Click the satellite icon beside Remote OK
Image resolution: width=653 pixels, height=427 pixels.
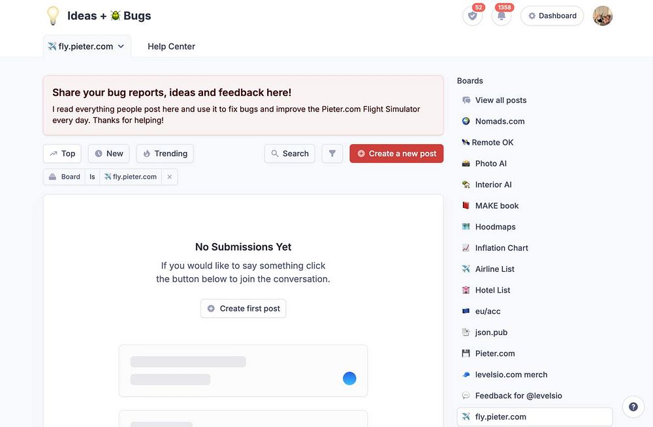[466, 143]
